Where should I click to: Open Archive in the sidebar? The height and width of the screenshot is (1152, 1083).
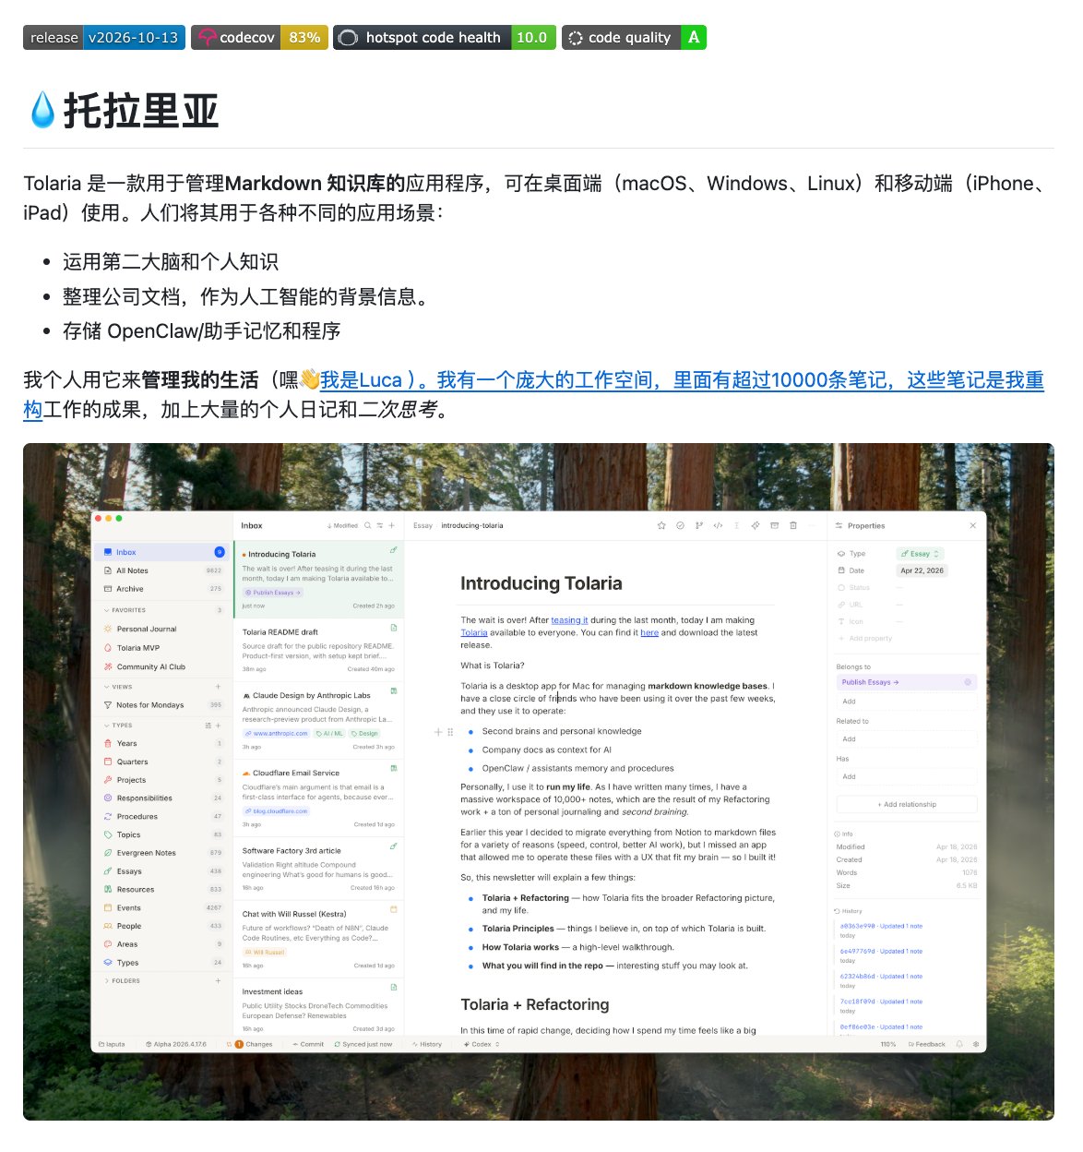pyautogui.click(x=162, y=589)
